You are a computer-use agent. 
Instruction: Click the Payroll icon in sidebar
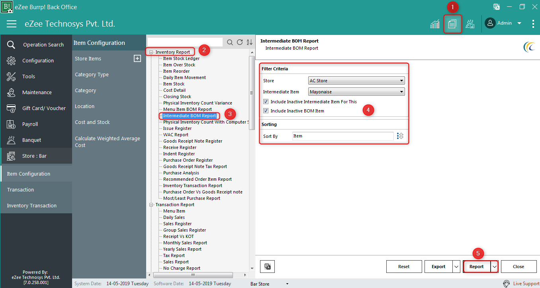click(x=11, y=124)
